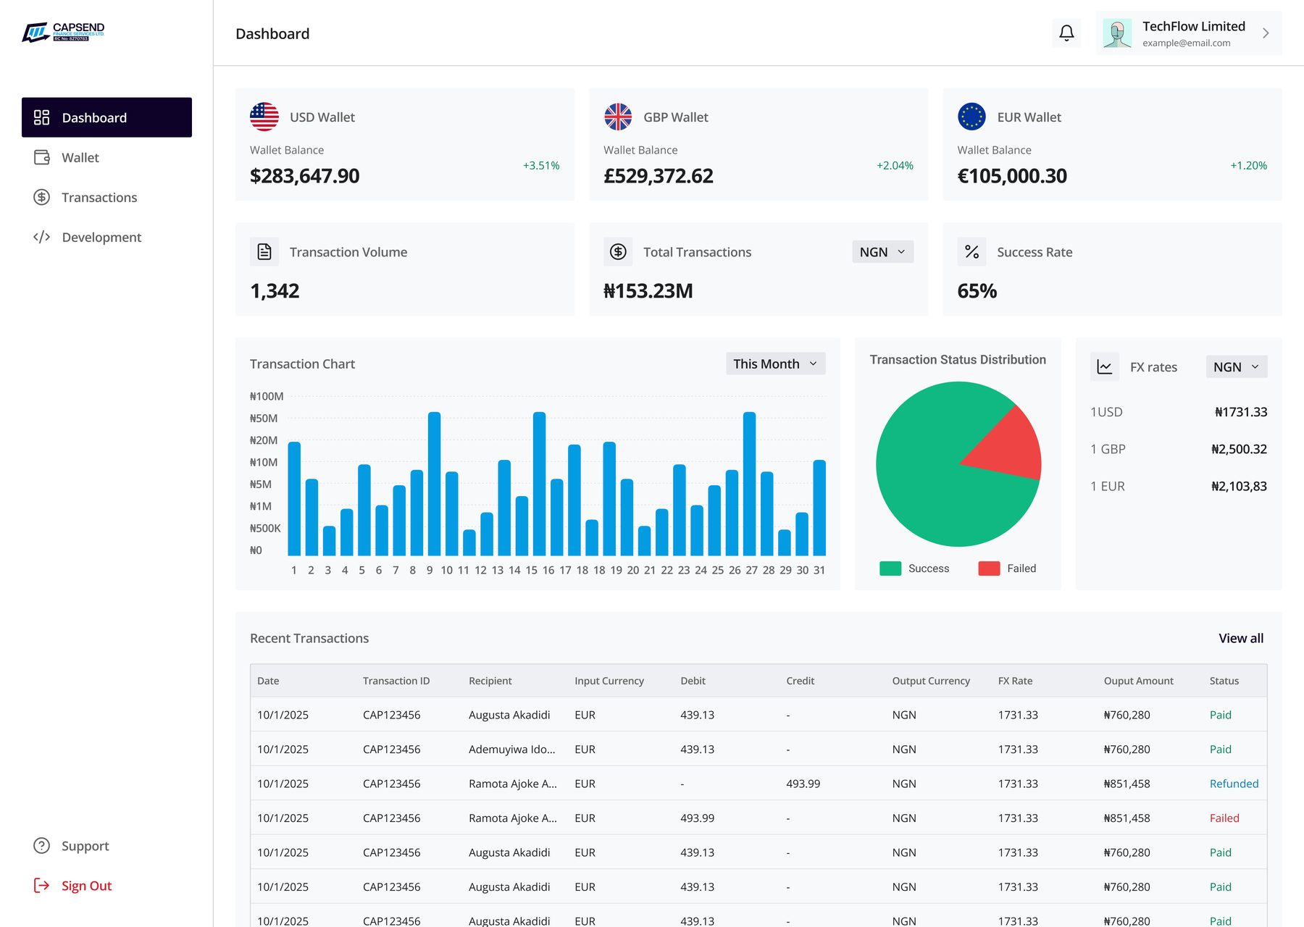Expand the TechFlow Limited account chevron
Viewport: 1304px width, 927px height.
pyautogui.click(x=1266, y=33)
